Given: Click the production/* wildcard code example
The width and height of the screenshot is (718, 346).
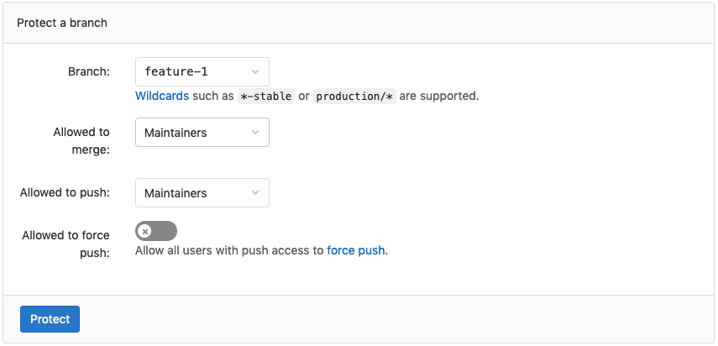Looking at the screenshot, I should pos(354,96).
